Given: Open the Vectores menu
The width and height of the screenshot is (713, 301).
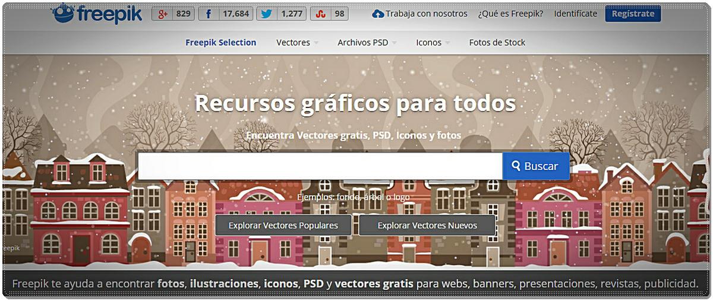Looking at the screenshot, I should click(294, 43).
